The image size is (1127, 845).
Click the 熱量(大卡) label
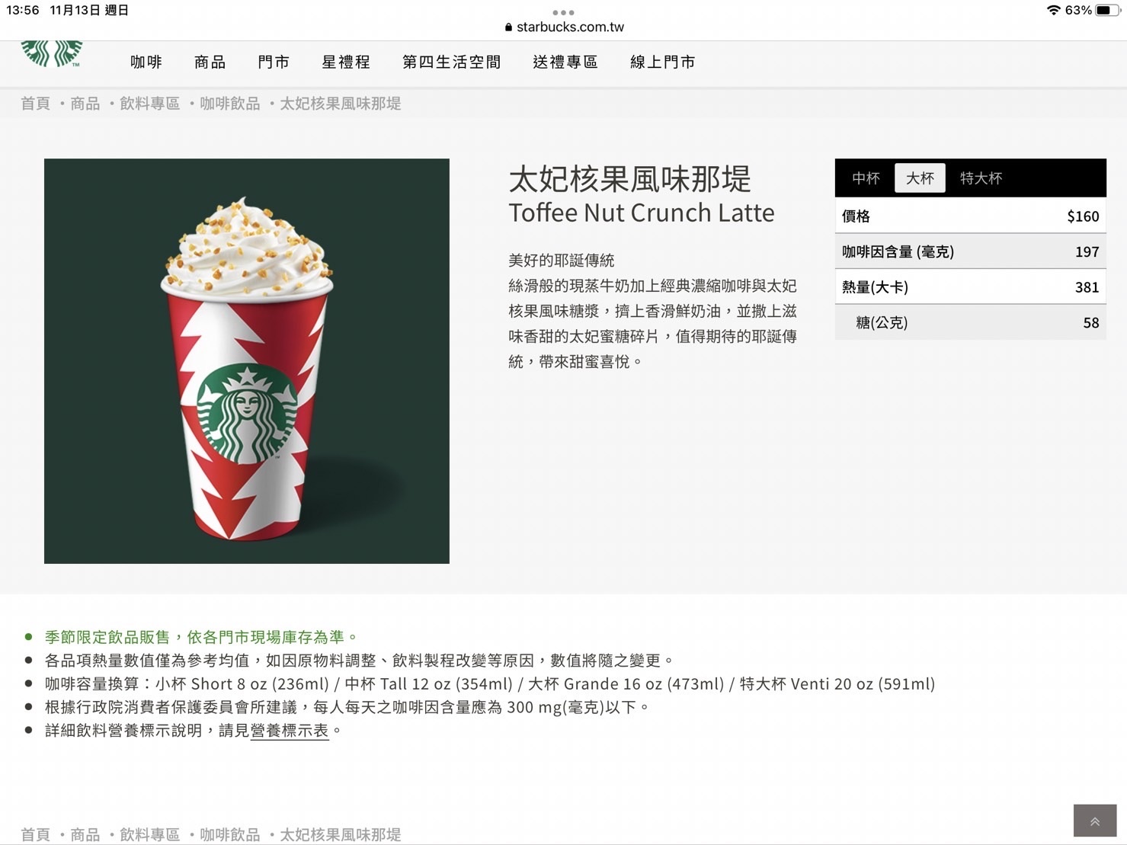(875, 287)
